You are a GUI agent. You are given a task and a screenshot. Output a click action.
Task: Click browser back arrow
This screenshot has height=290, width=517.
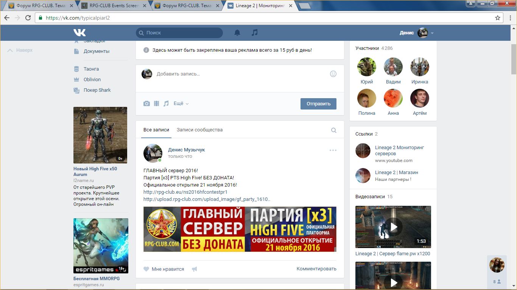tap(7, 18)
